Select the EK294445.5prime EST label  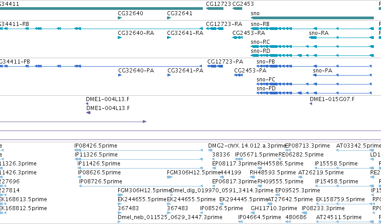coord(243,199)
